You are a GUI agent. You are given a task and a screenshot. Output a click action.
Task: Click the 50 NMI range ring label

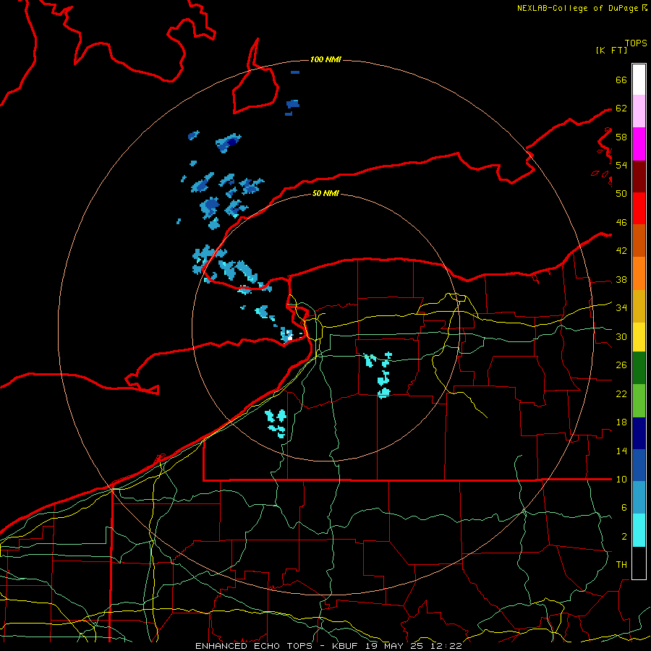tap(325, 193)
